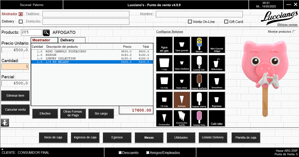The width and height of the screenshot is (299, 157).
Task: Select the MINI CANNOLI PISTACCHIO row
Action: point(92,51)
